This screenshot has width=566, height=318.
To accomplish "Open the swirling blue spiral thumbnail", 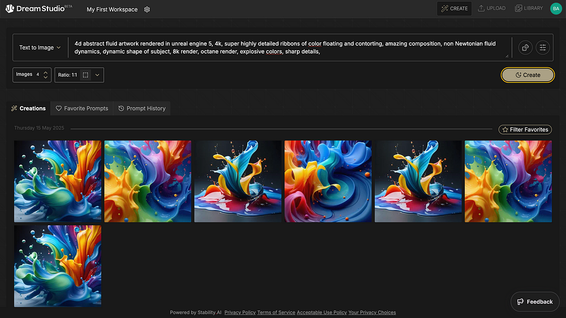I will tap(328, 181).
